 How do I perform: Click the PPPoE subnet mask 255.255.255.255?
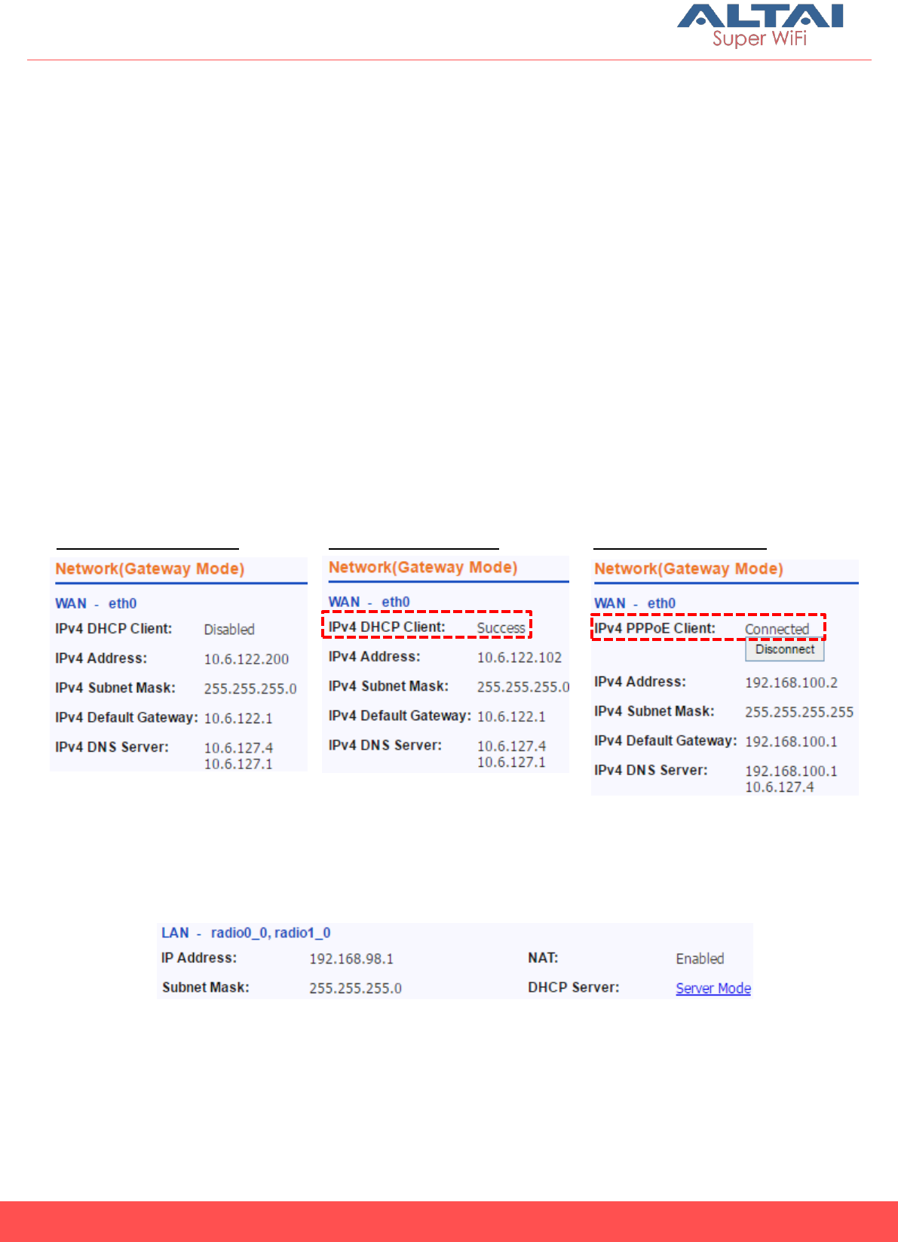point(799,712)
